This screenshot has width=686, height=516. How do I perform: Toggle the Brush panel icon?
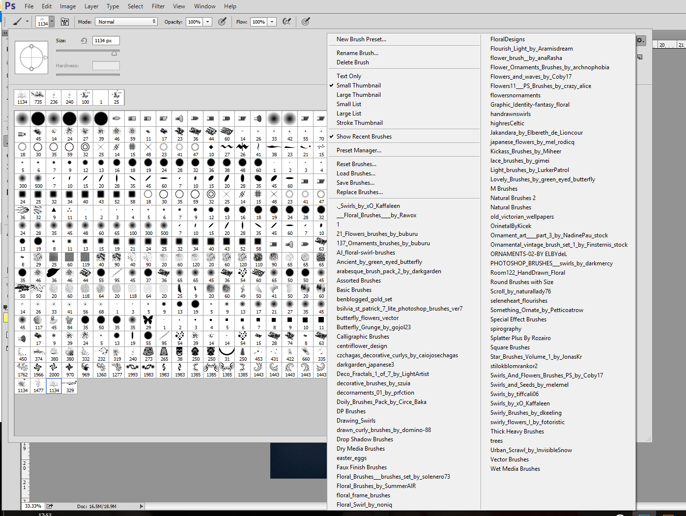click(x=64, y=22)
